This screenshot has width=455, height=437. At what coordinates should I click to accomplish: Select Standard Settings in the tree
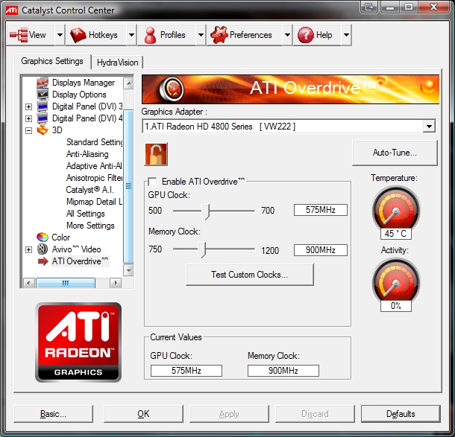click(94, 142)
